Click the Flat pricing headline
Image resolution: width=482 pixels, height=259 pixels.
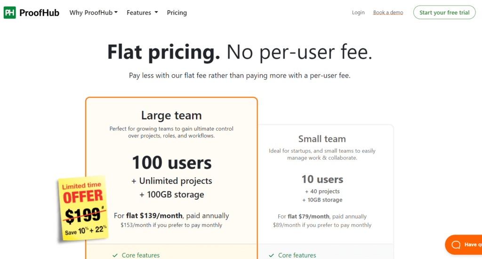[240, 52]
